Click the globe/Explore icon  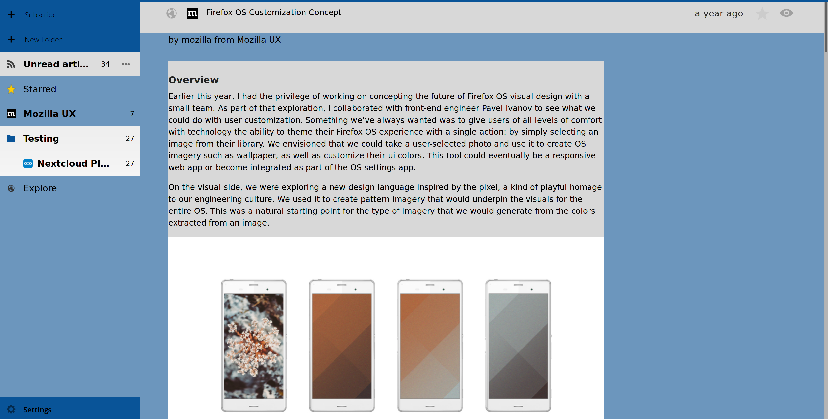point(11,187)
